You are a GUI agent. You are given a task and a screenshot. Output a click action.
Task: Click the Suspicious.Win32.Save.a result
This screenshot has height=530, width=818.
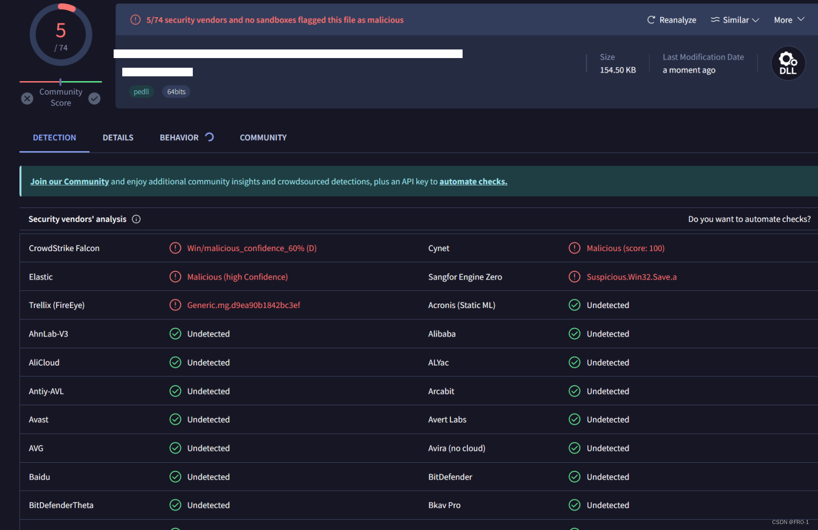point(632,277)
